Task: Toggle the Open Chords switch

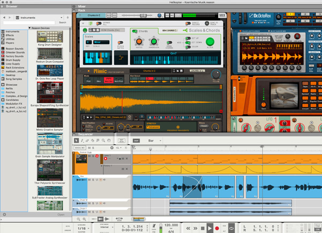Action: [169, 43]
